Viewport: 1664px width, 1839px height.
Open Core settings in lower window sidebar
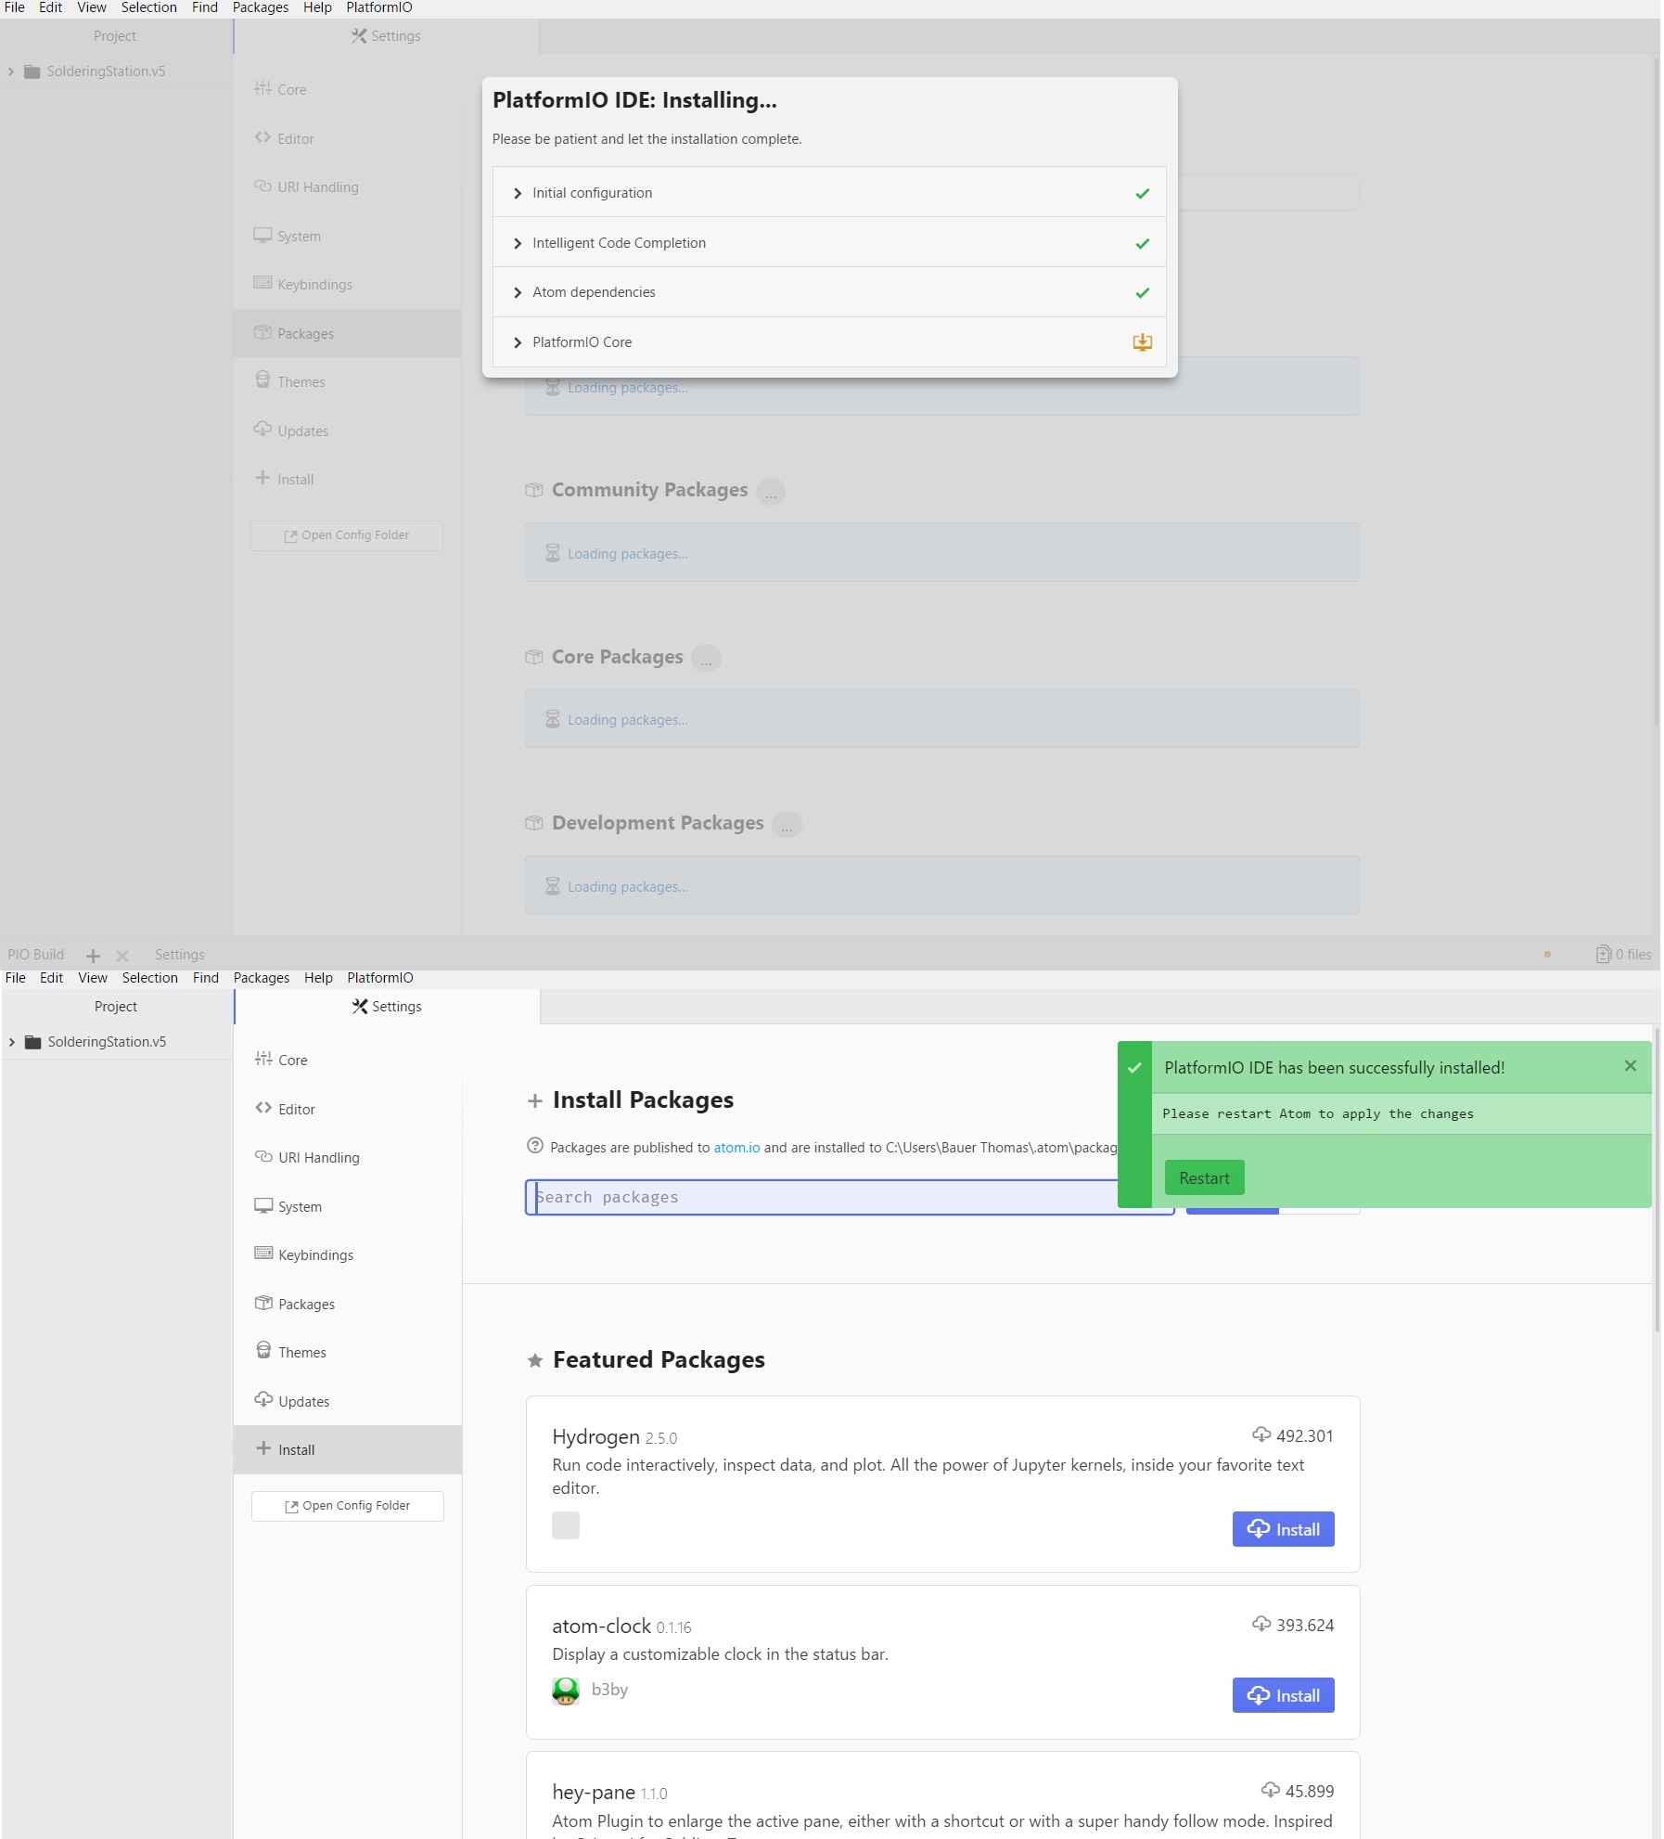[x=348, y=1060]
